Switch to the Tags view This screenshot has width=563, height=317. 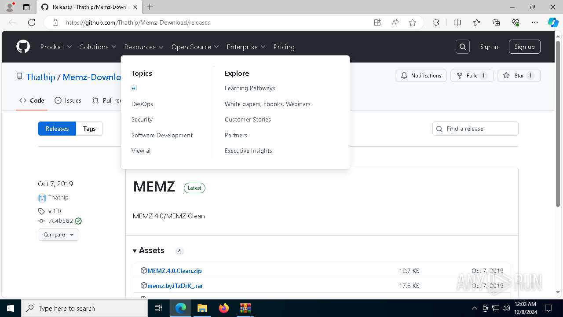point(89,129)
